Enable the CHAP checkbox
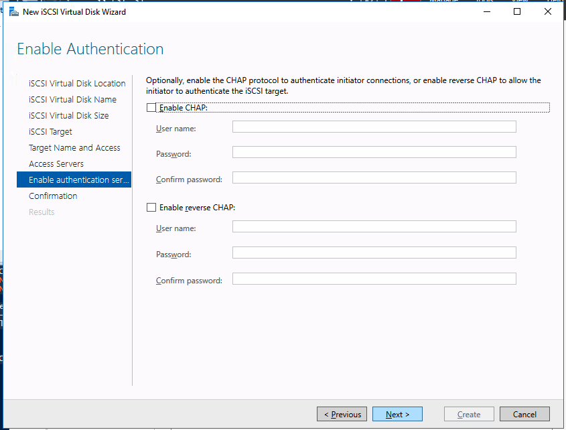Image resolution: width=566 pixels, height=430 pixels. click(x=151, y=108)
